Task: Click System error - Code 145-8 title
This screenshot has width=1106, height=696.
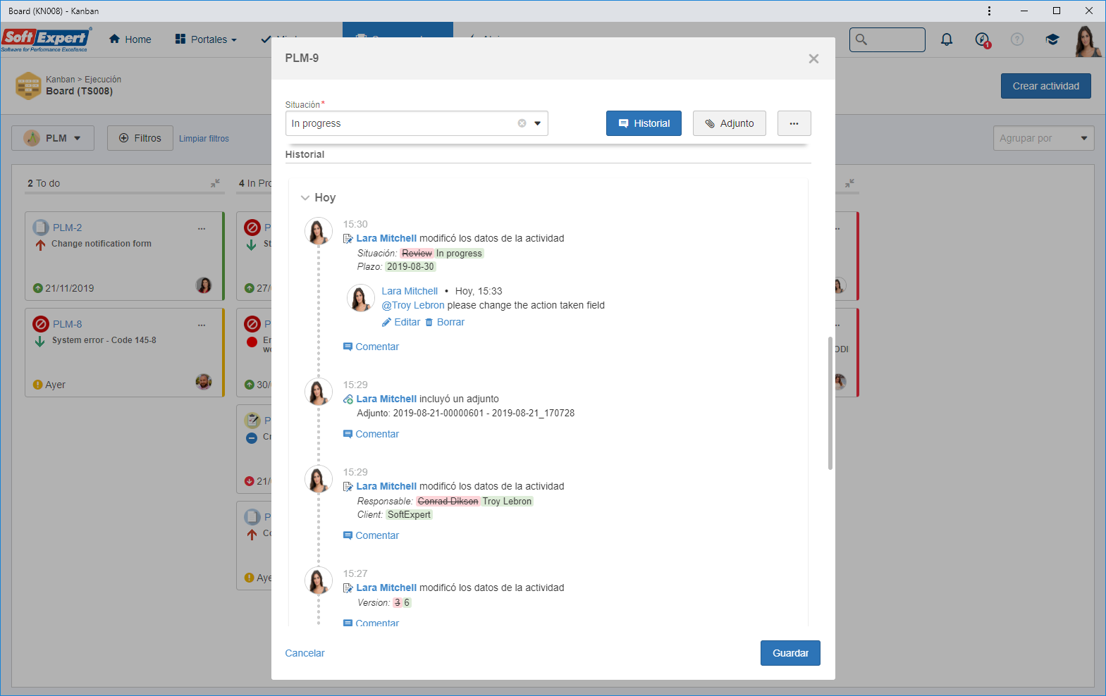Action: [x=104, y=340]
